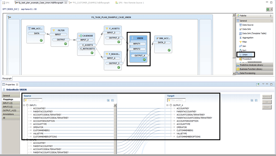Collapse the INPUT1 tree in Source
This screenshot has height=156, width=276.
(x=24, y=105)
